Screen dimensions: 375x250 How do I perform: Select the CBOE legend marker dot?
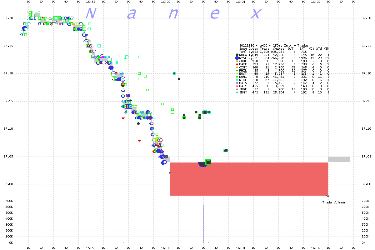[237, 61]
